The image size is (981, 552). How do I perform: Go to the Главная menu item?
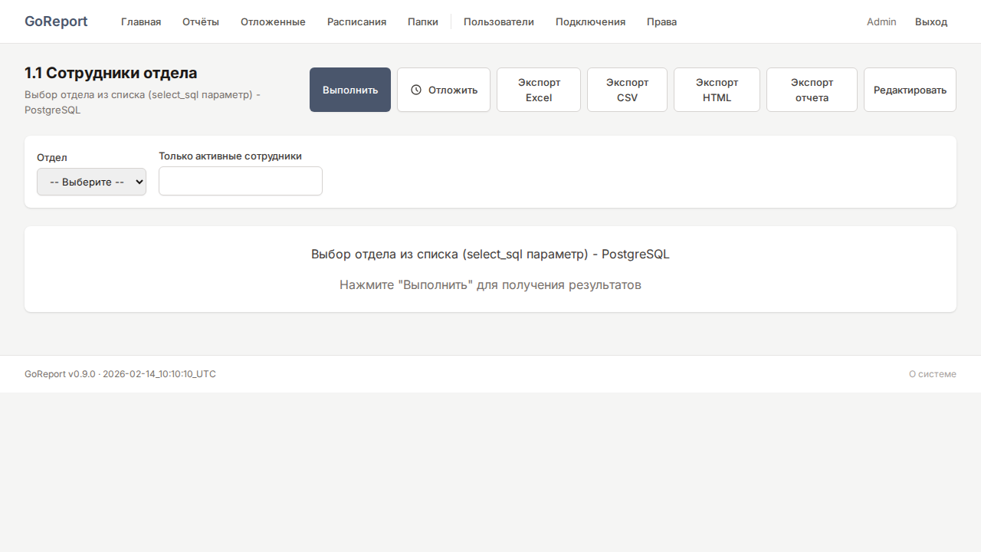(141, 21)
